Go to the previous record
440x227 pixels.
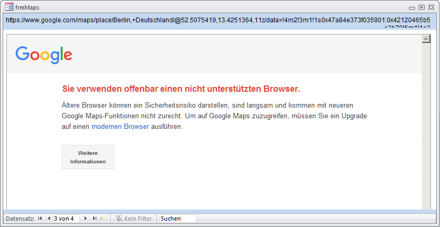(49, 219)
